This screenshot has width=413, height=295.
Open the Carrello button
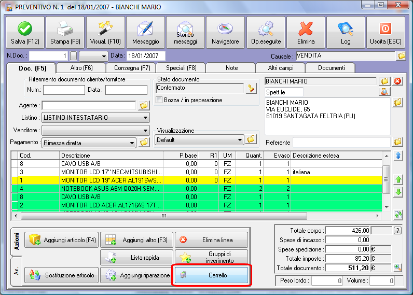tap(212, 275)
